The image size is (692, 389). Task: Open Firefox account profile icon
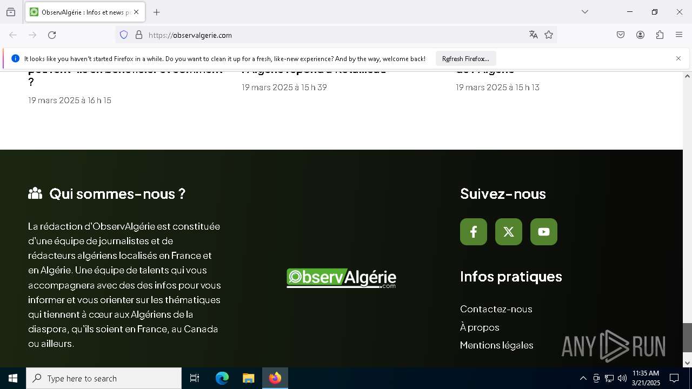tap(640, 35)
